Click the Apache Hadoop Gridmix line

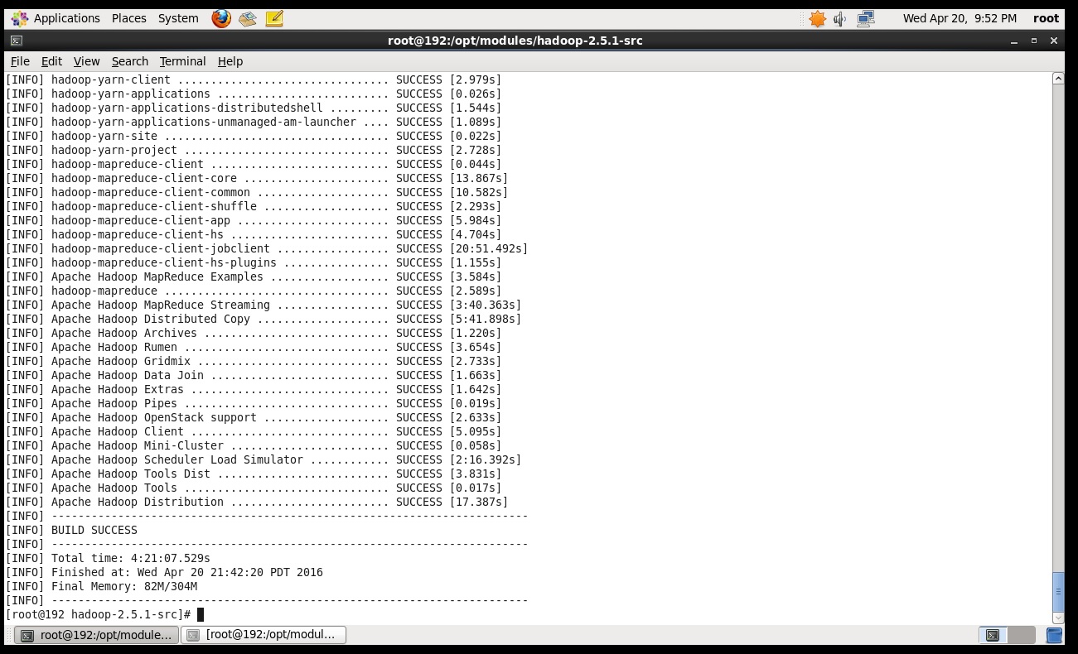[254, 361]
